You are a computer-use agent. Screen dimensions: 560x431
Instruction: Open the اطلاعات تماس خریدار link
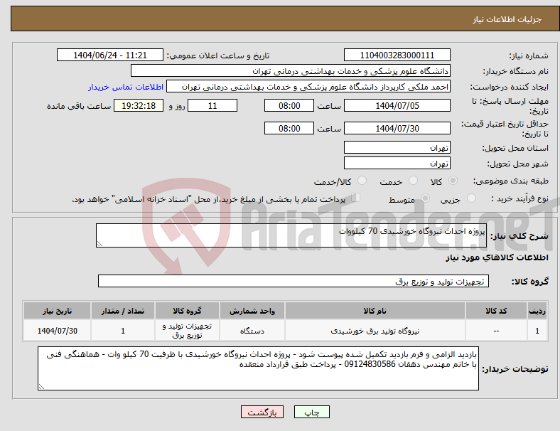point(126,87)
